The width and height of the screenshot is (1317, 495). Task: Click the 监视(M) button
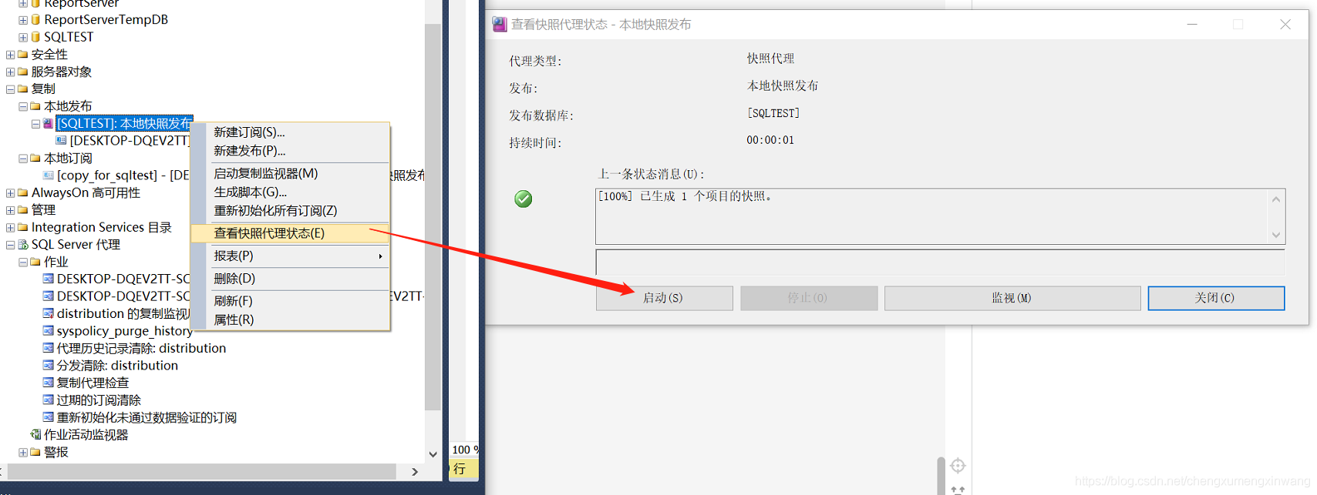coord(1012,298)
